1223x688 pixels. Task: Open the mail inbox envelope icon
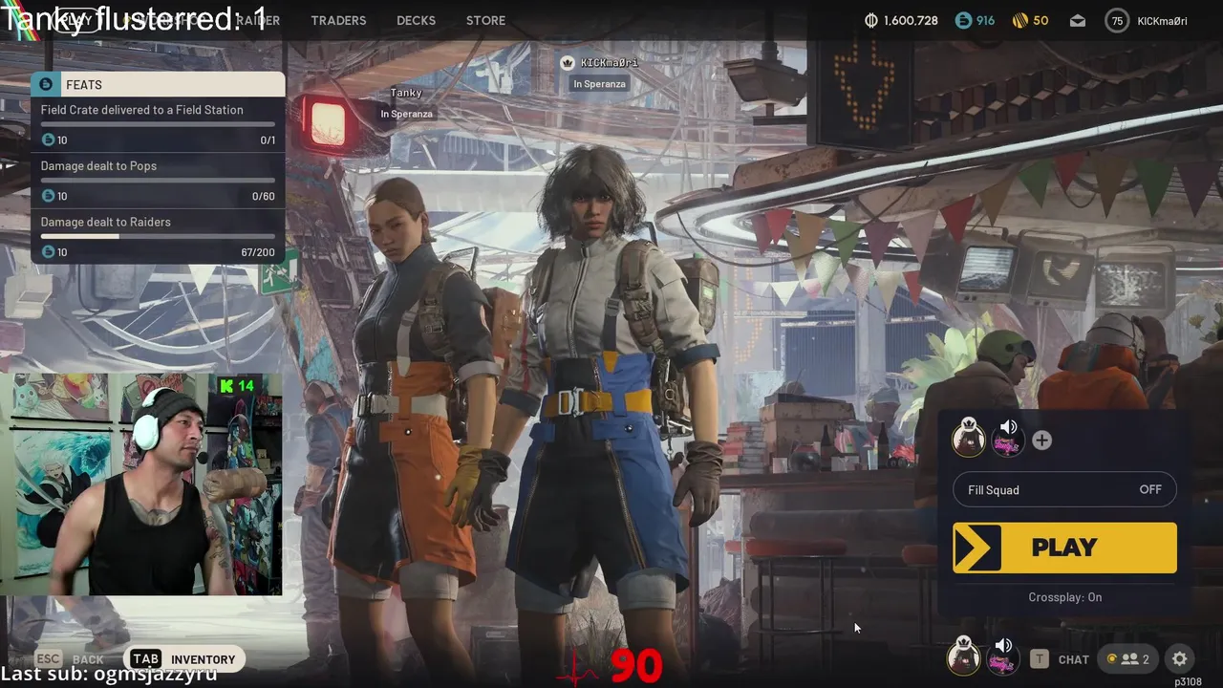(x=1077, y=20)
